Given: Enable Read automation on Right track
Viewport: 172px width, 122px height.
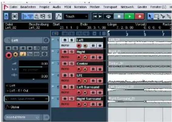Looking at the screenshot, I should pos(93,57).
